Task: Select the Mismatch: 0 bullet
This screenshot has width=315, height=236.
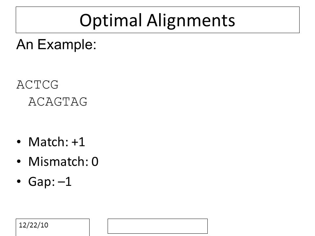Action: click(63, 162)
